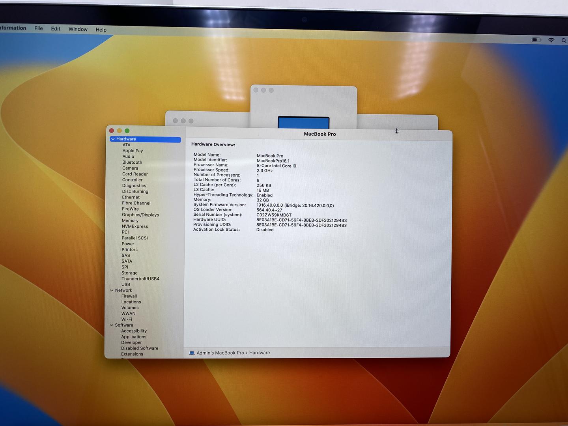
Task: Select Card Reader in the sidebar
Action: point(135,174)
